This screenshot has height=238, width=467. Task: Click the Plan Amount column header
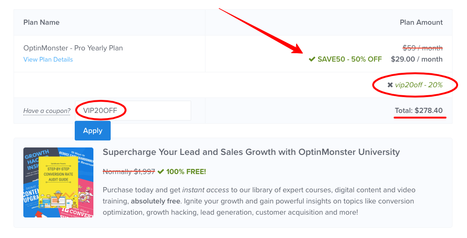coord(421,22)
